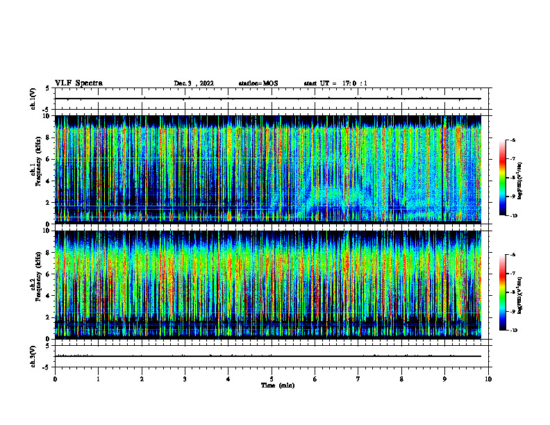Select the "start UT = 17:0 :1" text
Screen dimensions: 550x425
pos(335,83)
